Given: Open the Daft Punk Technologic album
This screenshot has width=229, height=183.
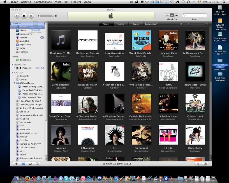Looking at the screenshot, I should click(x=195, y=71).
